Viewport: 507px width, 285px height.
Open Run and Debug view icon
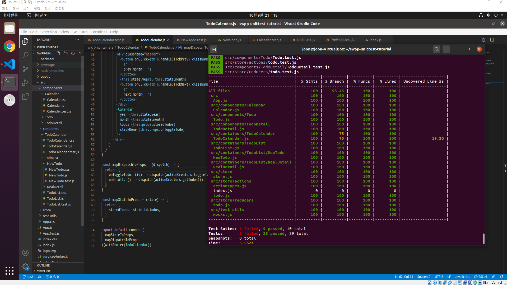click(25, 83)
